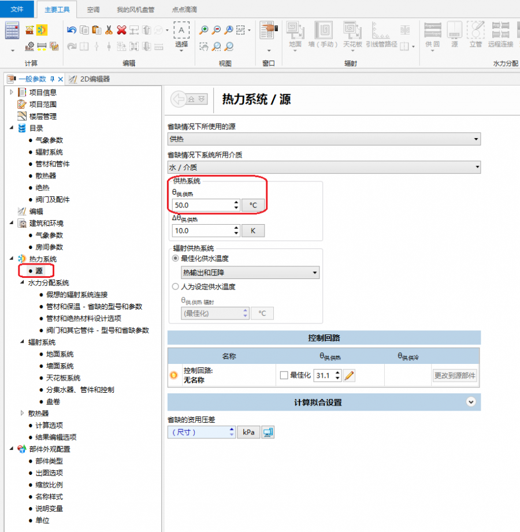
Task: Click the zoom in magnifier icon
Action: pos(204,30)
